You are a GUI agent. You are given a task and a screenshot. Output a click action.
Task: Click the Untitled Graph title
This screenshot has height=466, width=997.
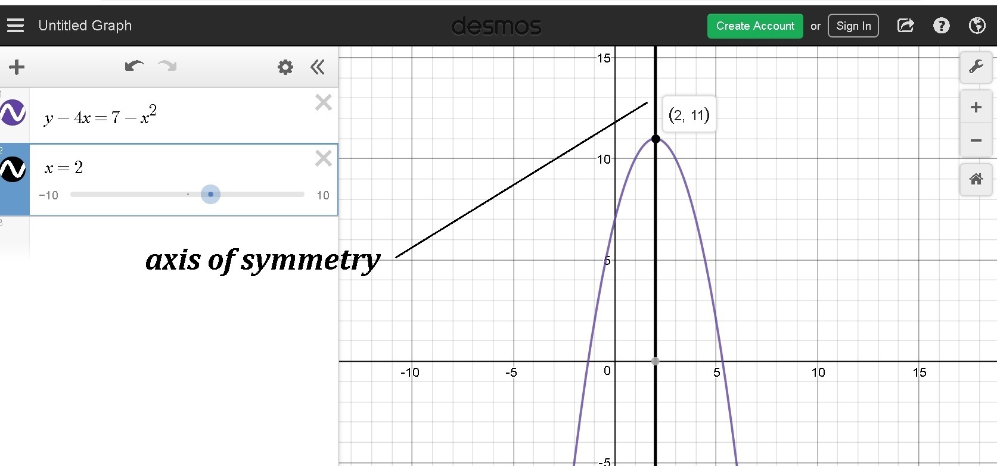click(85, 26)
